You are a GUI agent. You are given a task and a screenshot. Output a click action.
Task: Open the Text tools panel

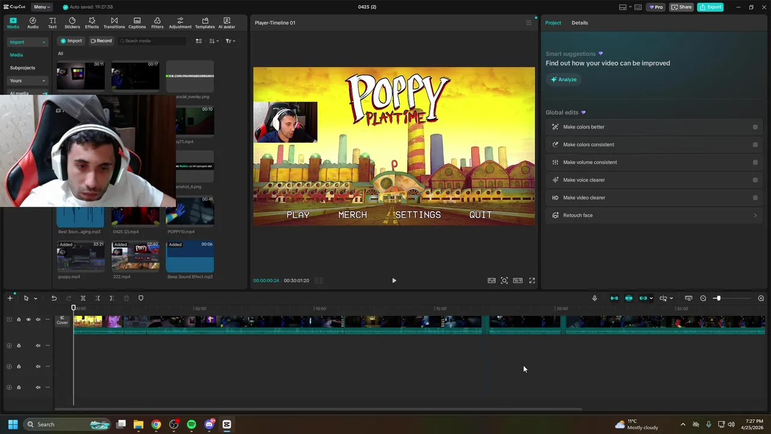pos(52,23)
